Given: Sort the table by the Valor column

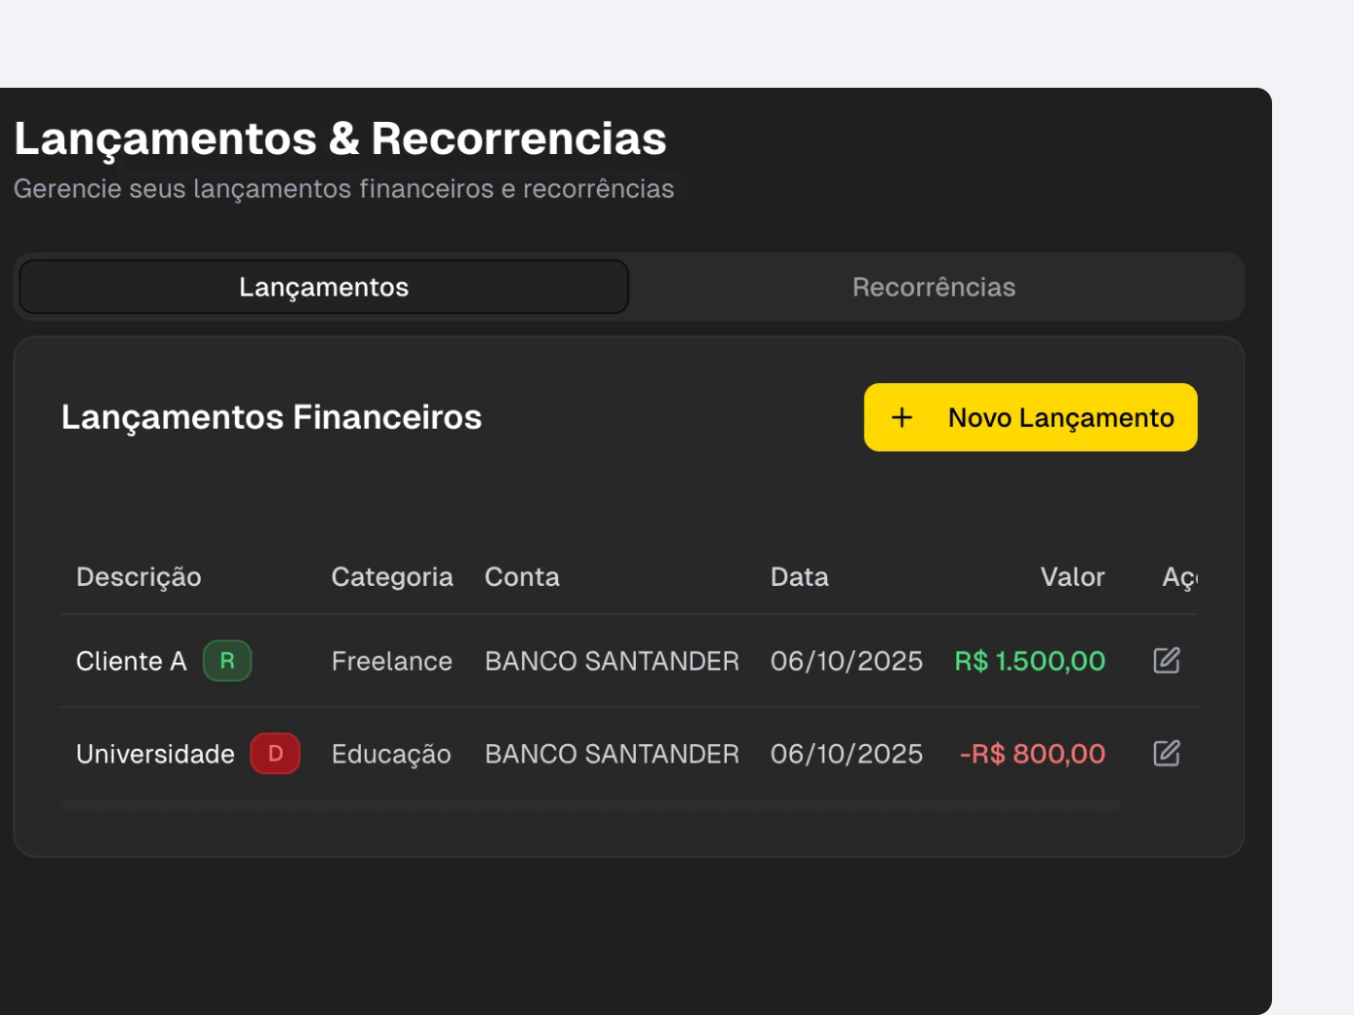Looking at the screenshot, I should [x=1073, y=576].
